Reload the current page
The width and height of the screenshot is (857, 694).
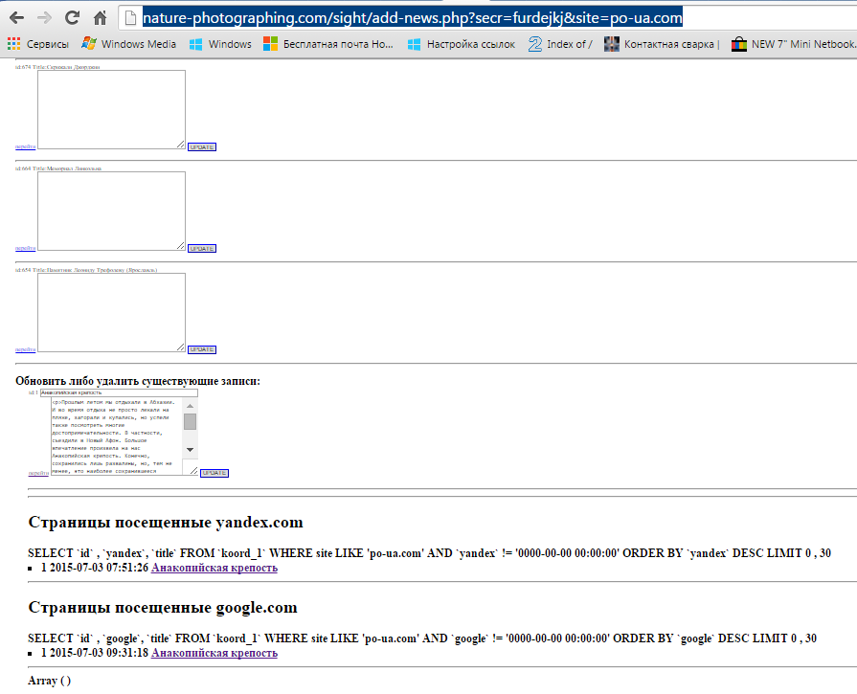72,17
